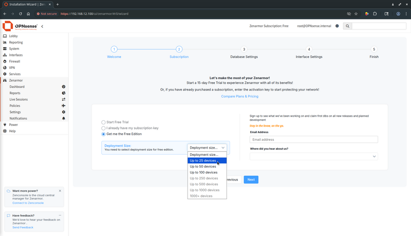
Task: Click the Next button
Action: (x=251, y=179)
